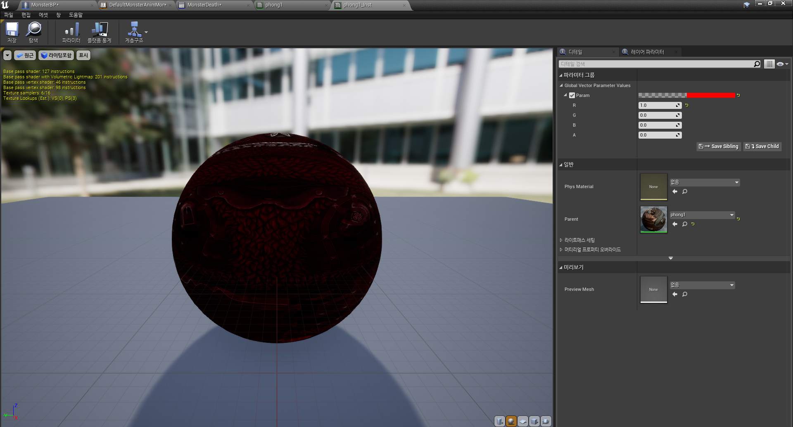Expand 머티리얼 프로퍼티 오버라이드 section
The height and width of the screenshot is (427, 793).
click(561, 250)
